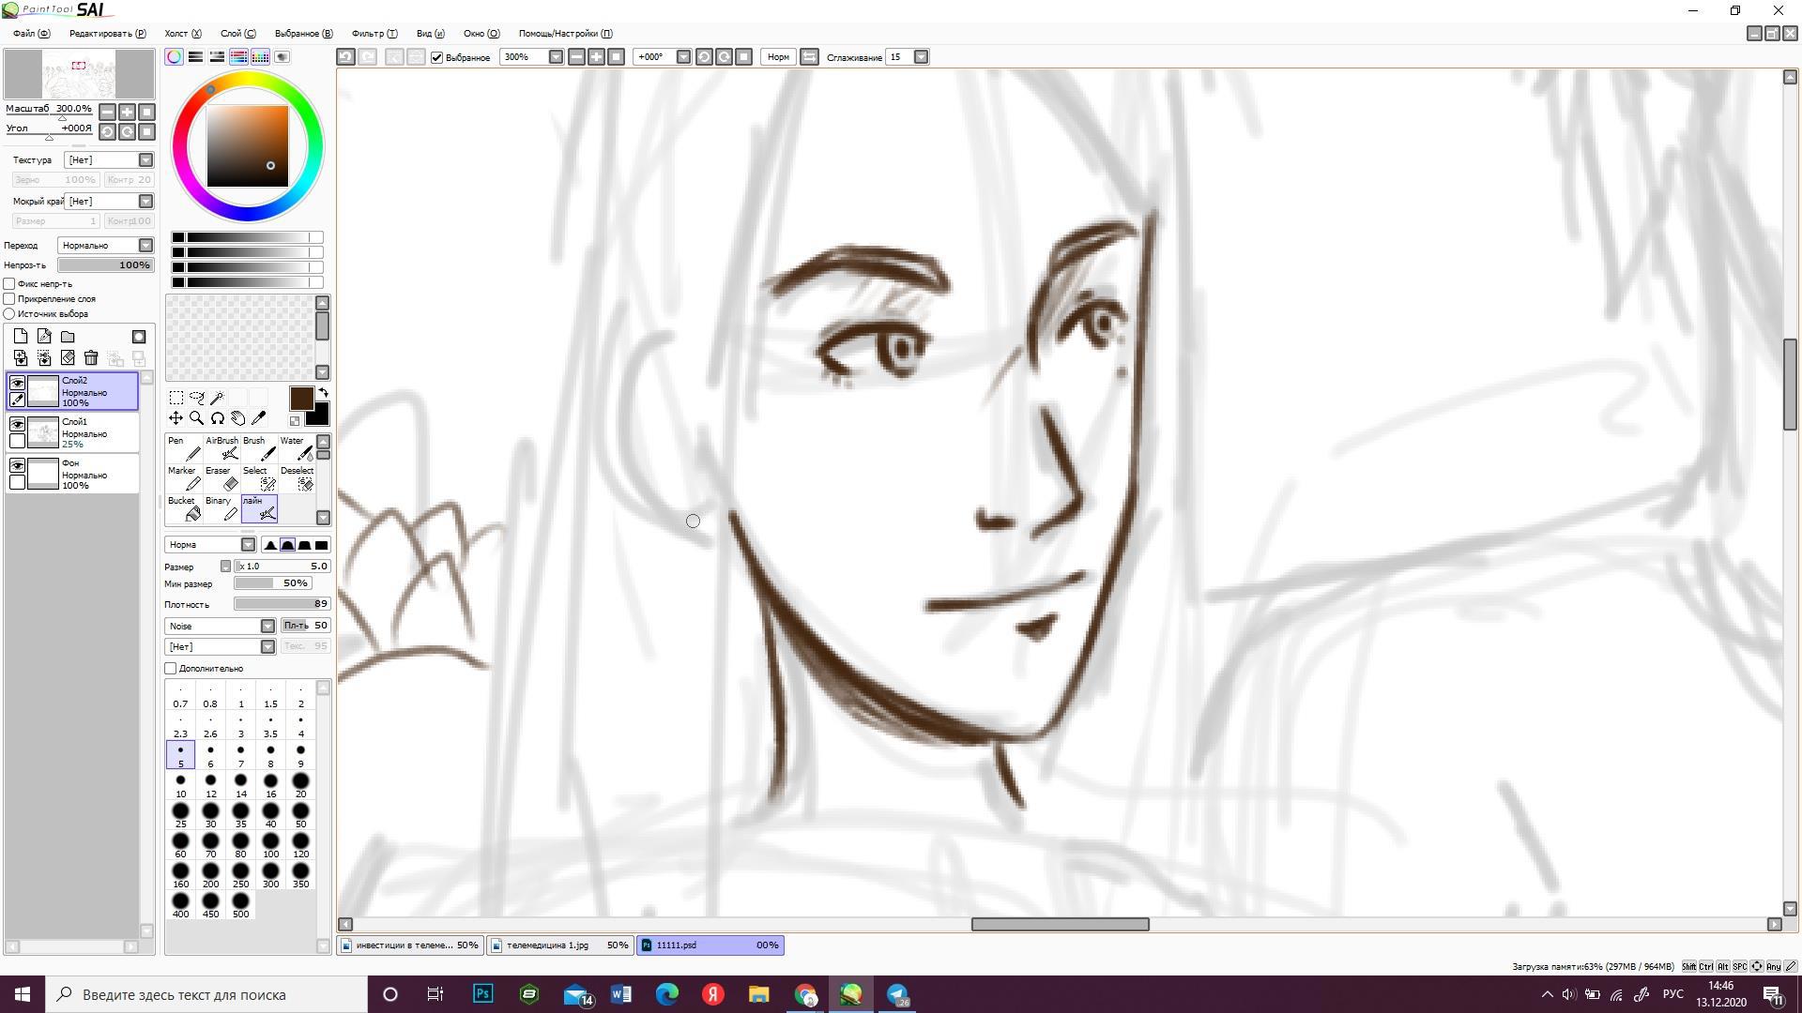The image size is (1802, 1013).
Task: Click the Lasso selection tool
Action: [x=196, y=398]
